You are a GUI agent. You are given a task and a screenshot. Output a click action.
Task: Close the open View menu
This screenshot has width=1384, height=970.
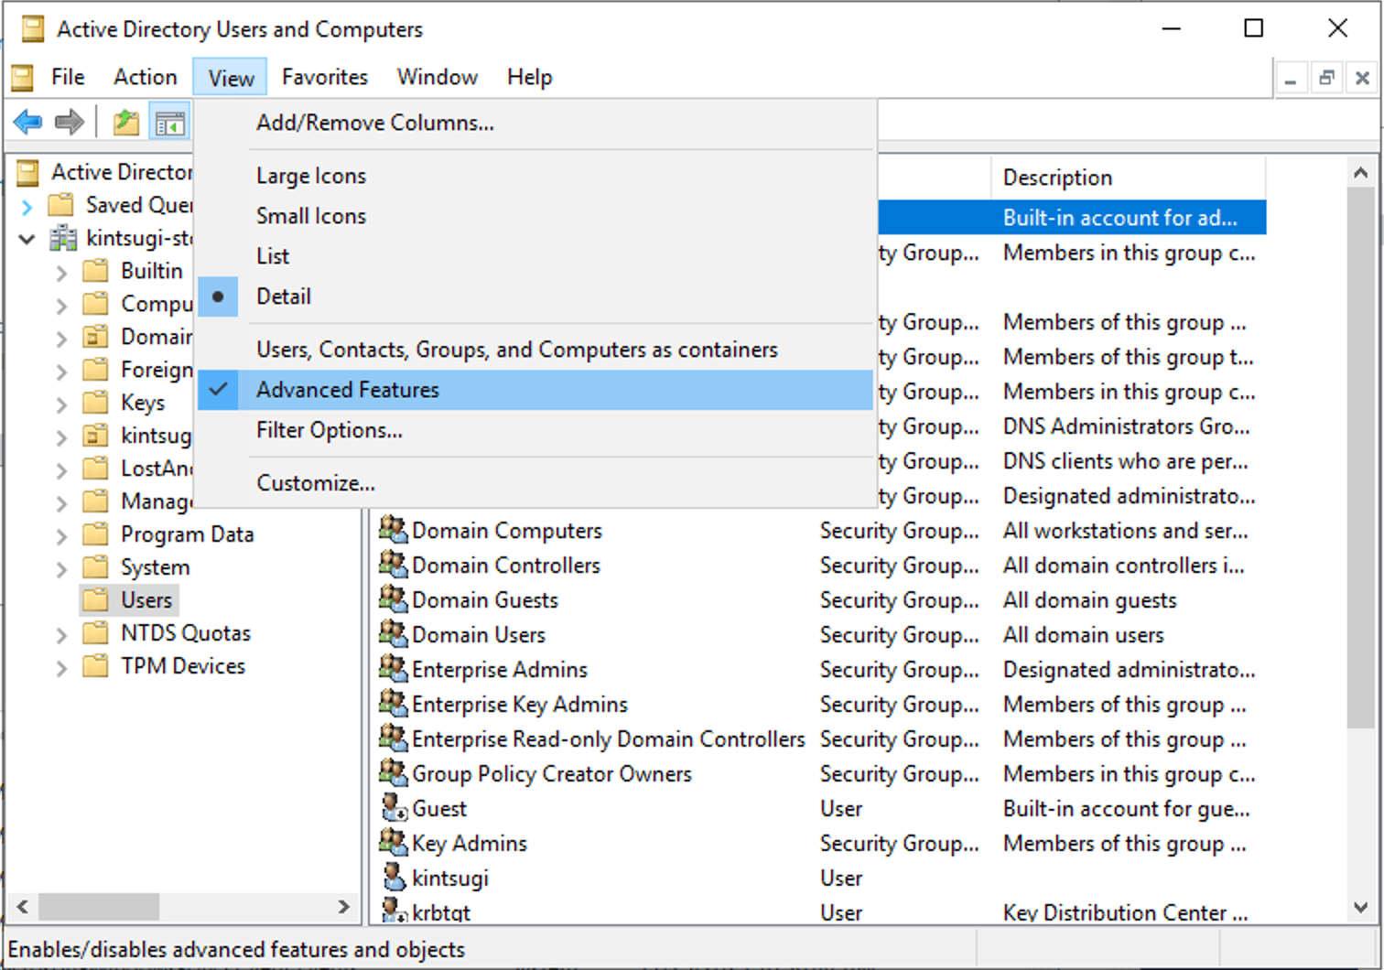pos(231,78)
